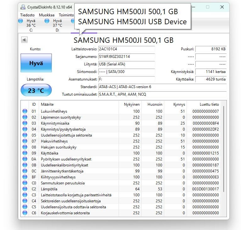Click status orb for Sektoreiden uudelleensijoituskertoja row
This screenshot has height=230, width=241.
pos(25,201)
